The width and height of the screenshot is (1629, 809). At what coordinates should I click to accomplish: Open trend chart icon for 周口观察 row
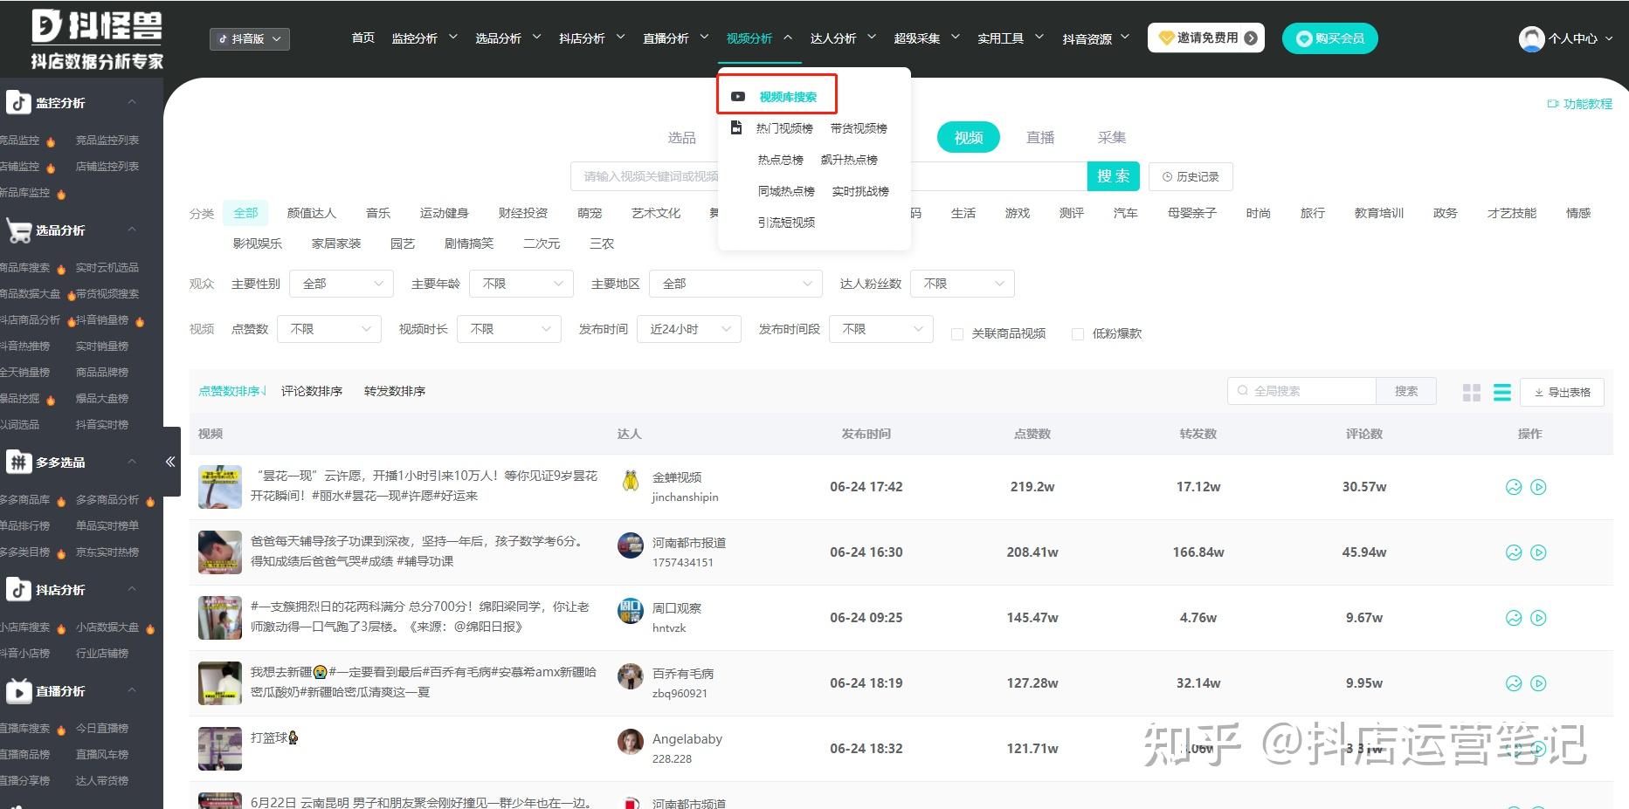[x=1514, y=618]
